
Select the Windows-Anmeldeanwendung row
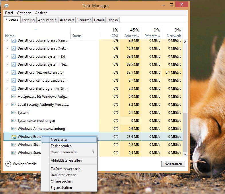[x=93, y=129]
